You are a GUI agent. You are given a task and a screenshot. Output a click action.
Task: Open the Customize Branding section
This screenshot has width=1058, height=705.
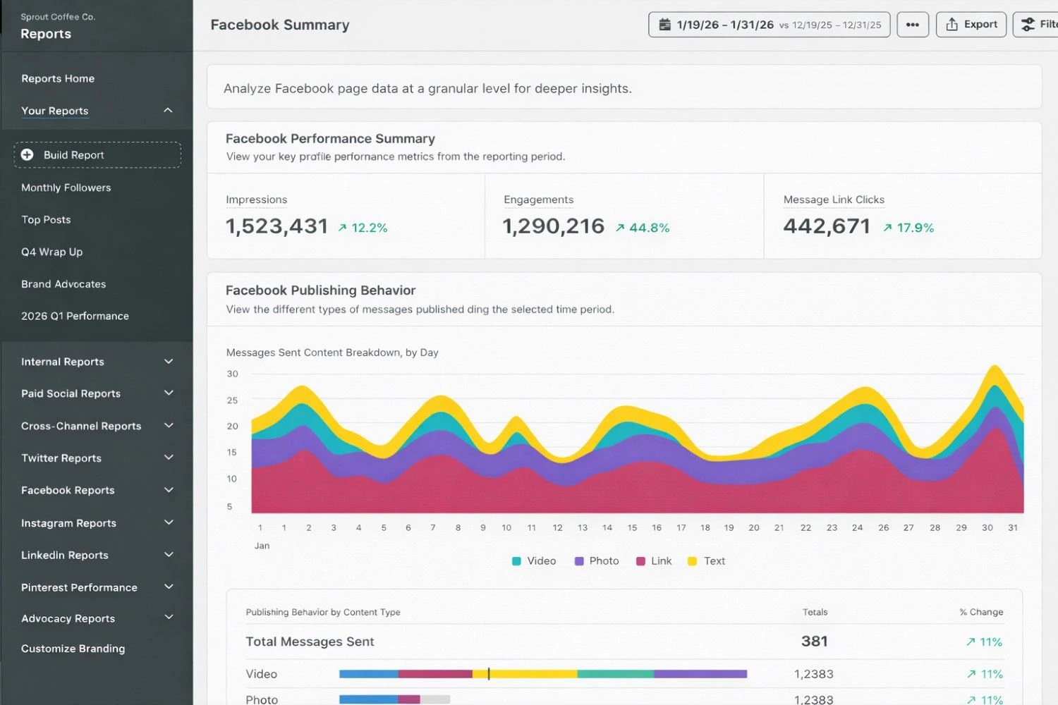(x=73, y=648)
